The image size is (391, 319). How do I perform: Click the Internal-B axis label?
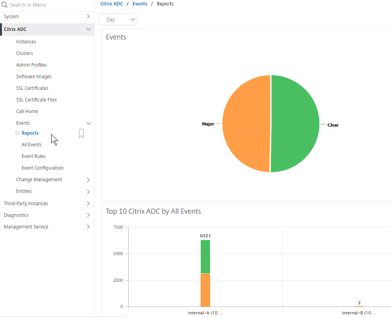pyautogui.click(x=359, y=313)
